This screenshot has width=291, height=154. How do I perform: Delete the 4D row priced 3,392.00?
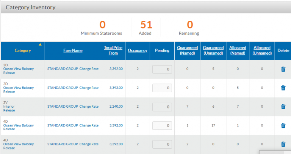tap(283, 125)
